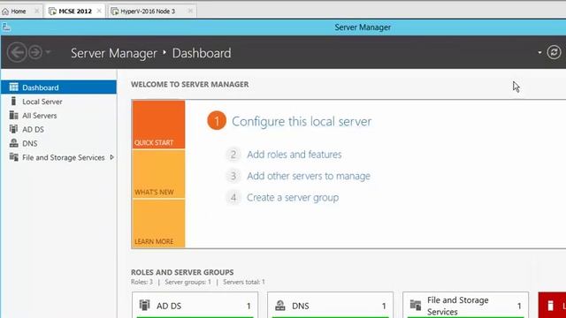Viewport: 566px width, 318px height.
Task: Switch to the MCSE 2012 tab
Action: pyautogui.click(x=74, y=11)
